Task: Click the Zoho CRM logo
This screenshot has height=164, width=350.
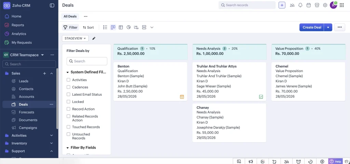Action: [x=7, y=5]
